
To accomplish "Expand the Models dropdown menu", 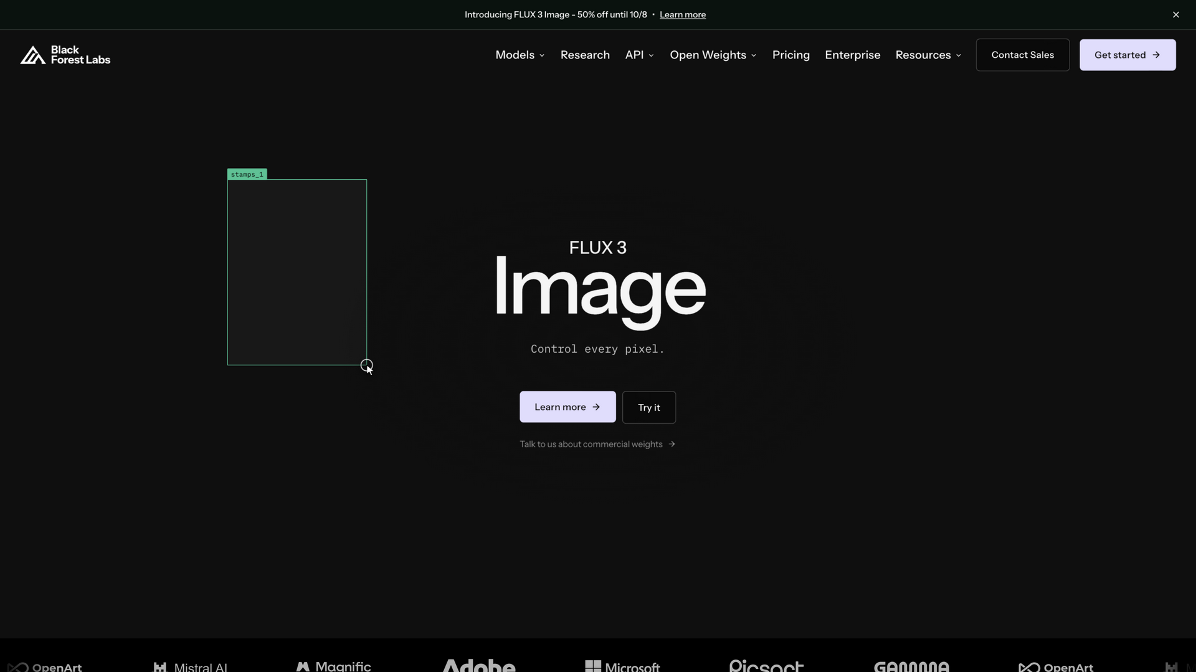I will point(520,55).
